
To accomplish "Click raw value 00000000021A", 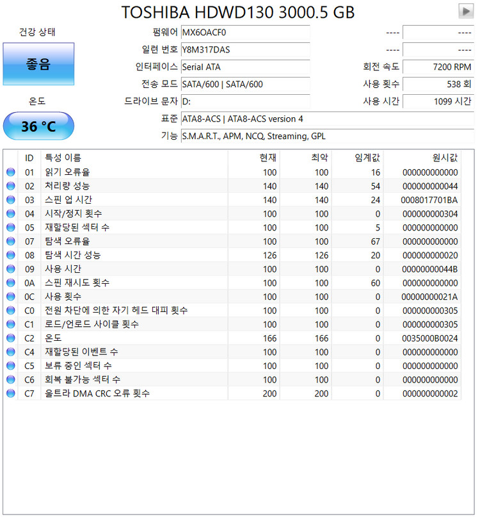I will (429, 297).
